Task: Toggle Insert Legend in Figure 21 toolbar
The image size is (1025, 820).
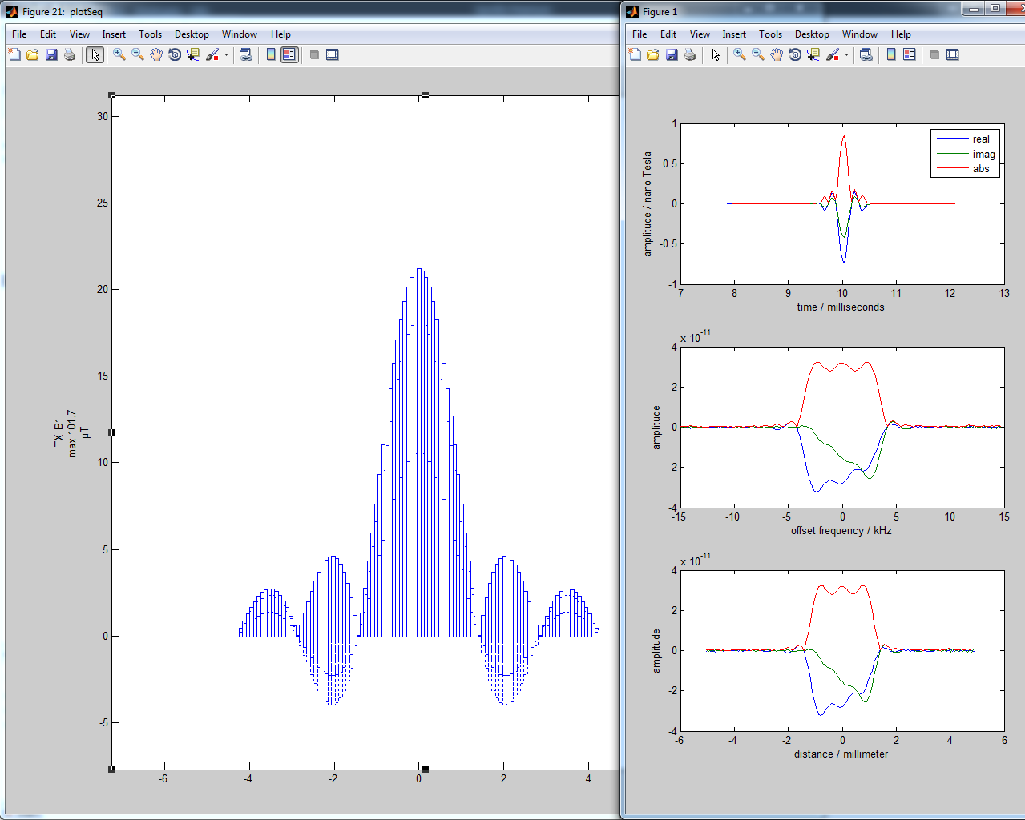Action: pos(289,54)
